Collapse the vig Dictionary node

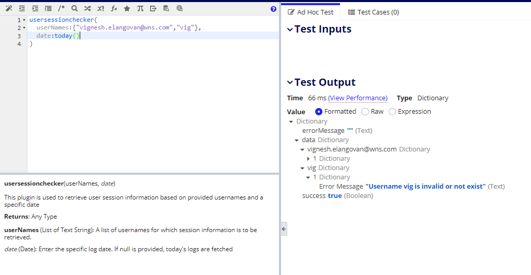302,168
